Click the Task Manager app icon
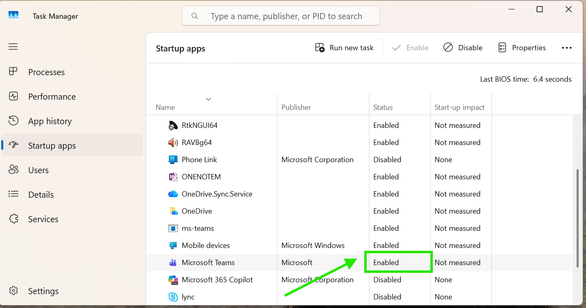Image resolution: width=586 pixels, height=308 pixels. pyautogui.click(x=13, y=15)
